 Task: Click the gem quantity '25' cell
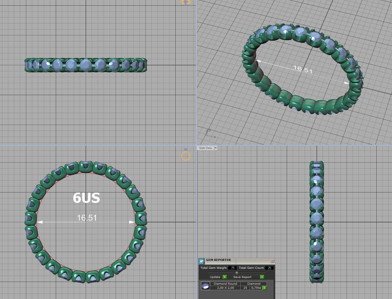click(245, 288)
